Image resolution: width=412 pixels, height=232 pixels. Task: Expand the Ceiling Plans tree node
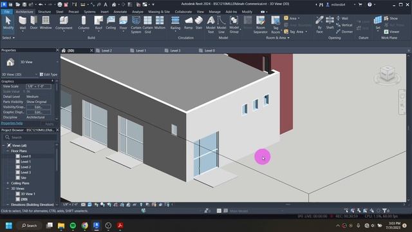pos(8,183)
